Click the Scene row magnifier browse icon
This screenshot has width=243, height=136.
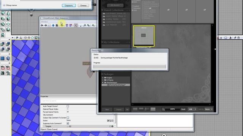[x=110, y=121]
